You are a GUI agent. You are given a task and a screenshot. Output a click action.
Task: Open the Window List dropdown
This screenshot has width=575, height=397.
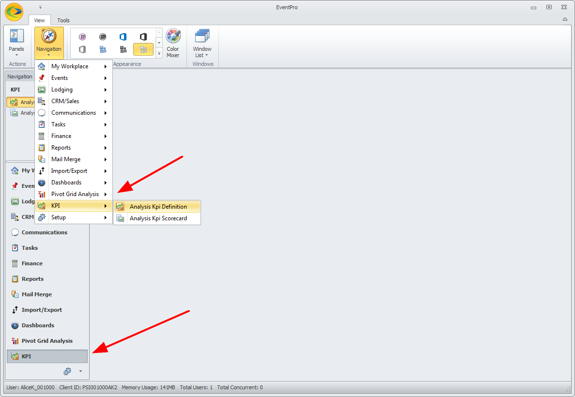(202, 43)
